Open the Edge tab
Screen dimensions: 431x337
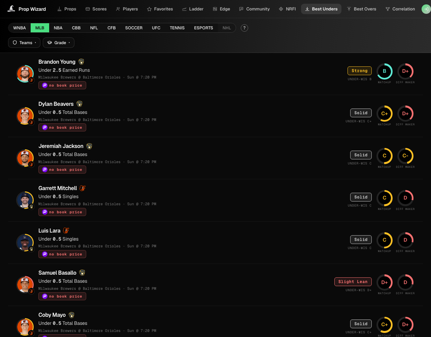click(222, 9)
